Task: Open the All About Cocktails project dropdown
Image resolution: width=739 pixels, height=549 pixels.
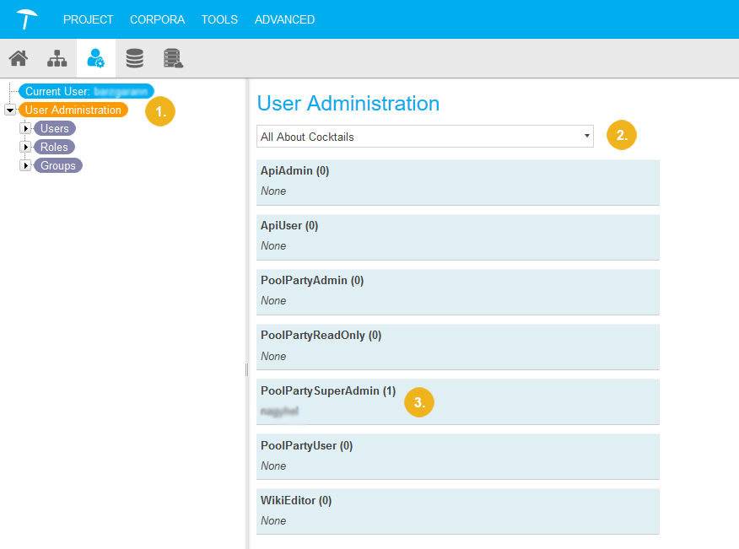Action: point(424,137)
